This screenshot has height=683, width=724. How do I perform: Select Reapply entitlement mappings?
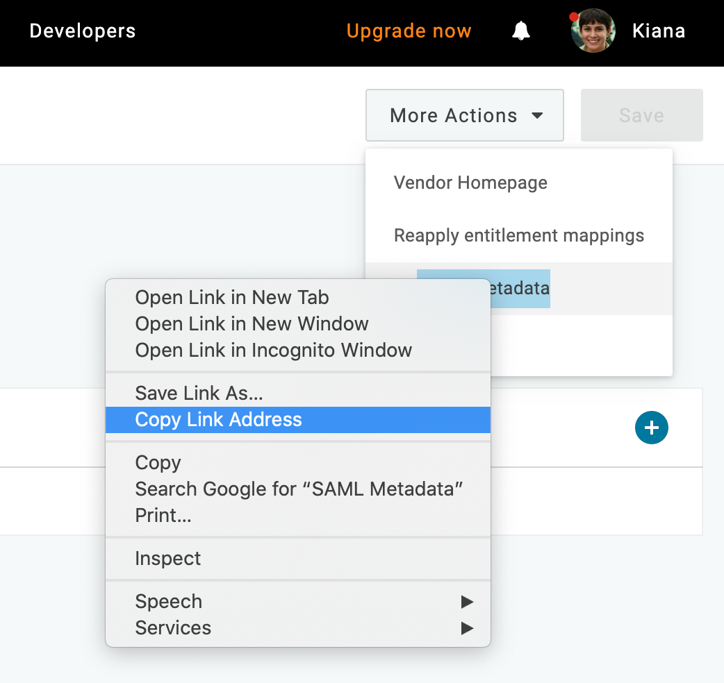[518, 235]
